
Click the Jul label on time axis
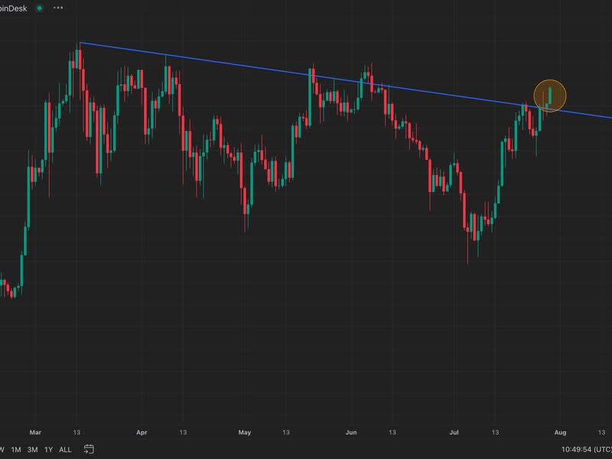click(x=454, y=432)
